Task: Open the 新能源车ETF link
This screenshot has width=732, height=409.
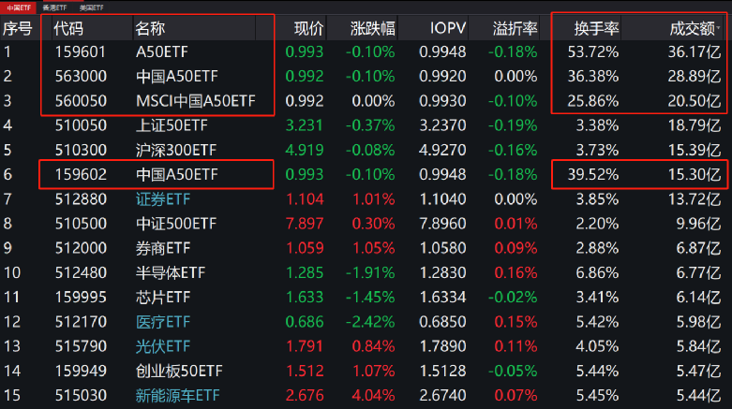Action: [177, 396]
